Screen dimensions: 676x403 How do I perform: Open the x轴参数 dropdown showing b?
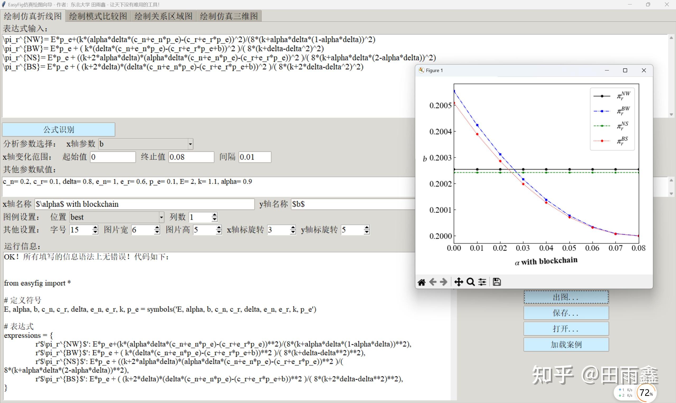[190, 144]
